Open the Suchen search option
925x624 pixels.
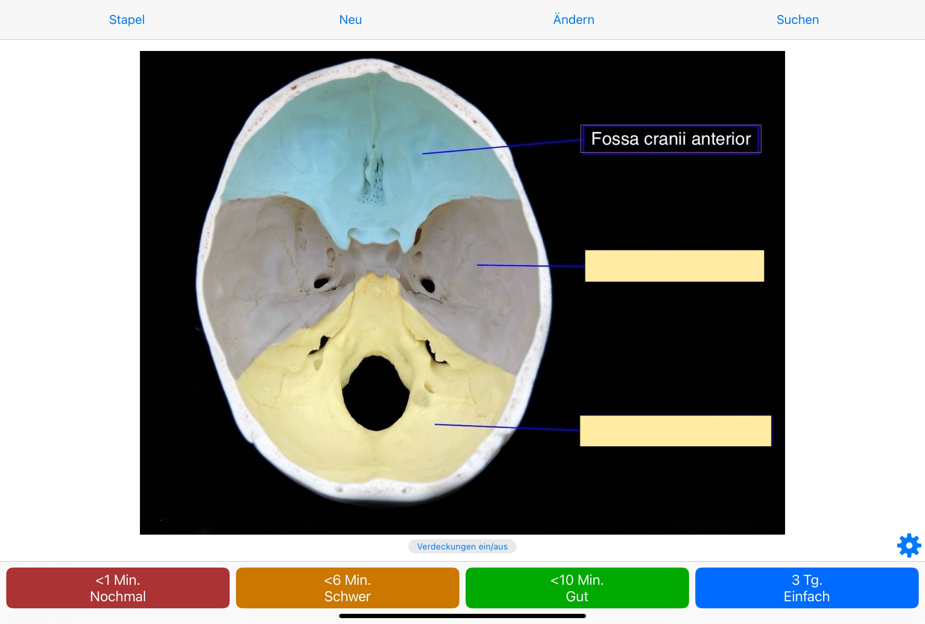pos(797,19)
